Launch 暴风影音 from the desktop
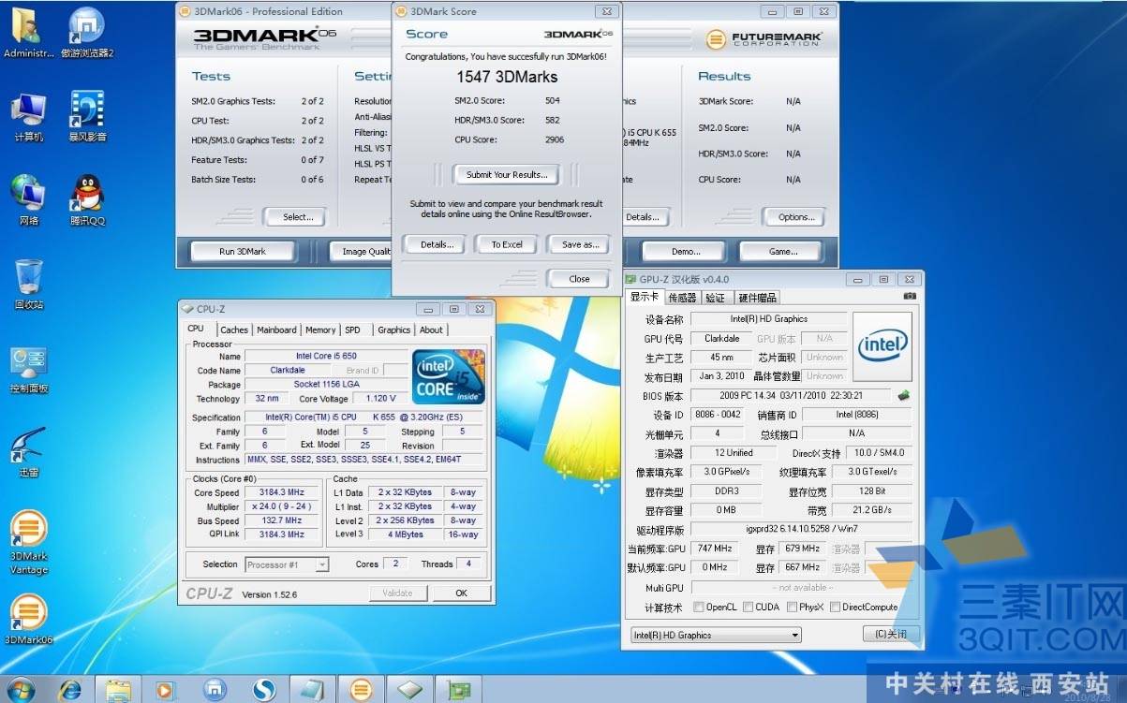This screenshot has height=703, width=1127. [87, 117]
